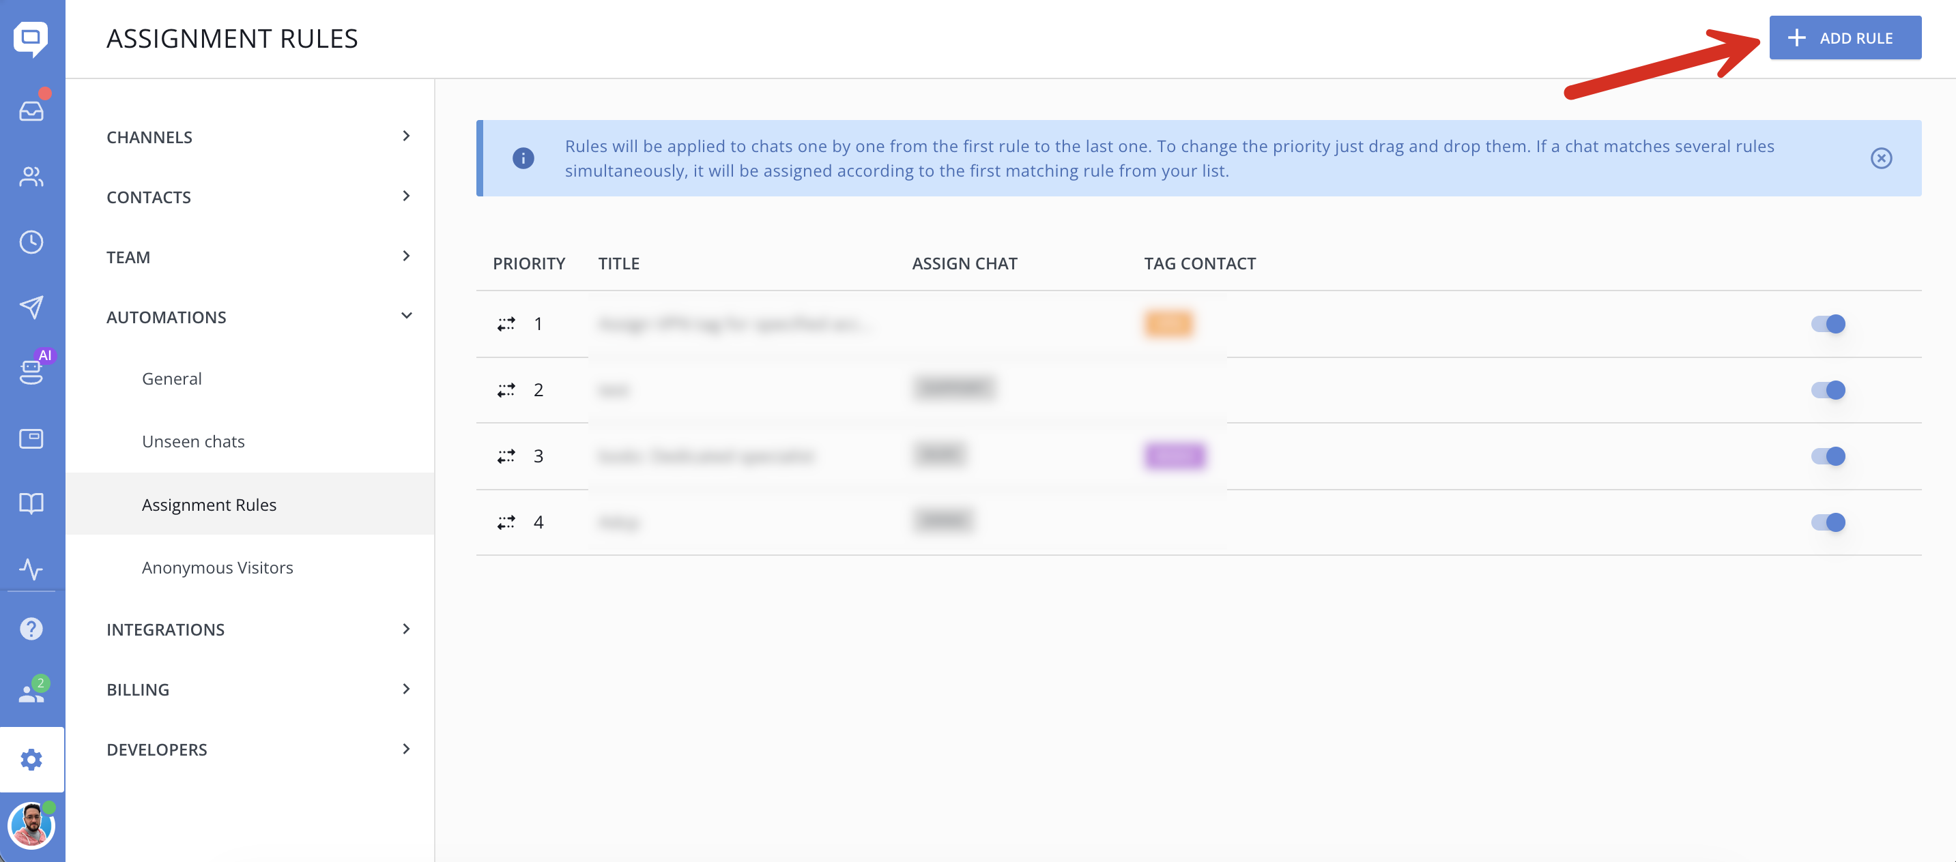Click the orange tag on rule 1
The width and height of the screenshot is (1956, 862).
pyautogui.click(x=1168, y=324)
